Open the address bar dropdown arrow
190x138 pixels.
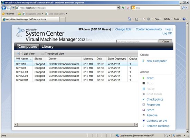click(x=118, y=8)
